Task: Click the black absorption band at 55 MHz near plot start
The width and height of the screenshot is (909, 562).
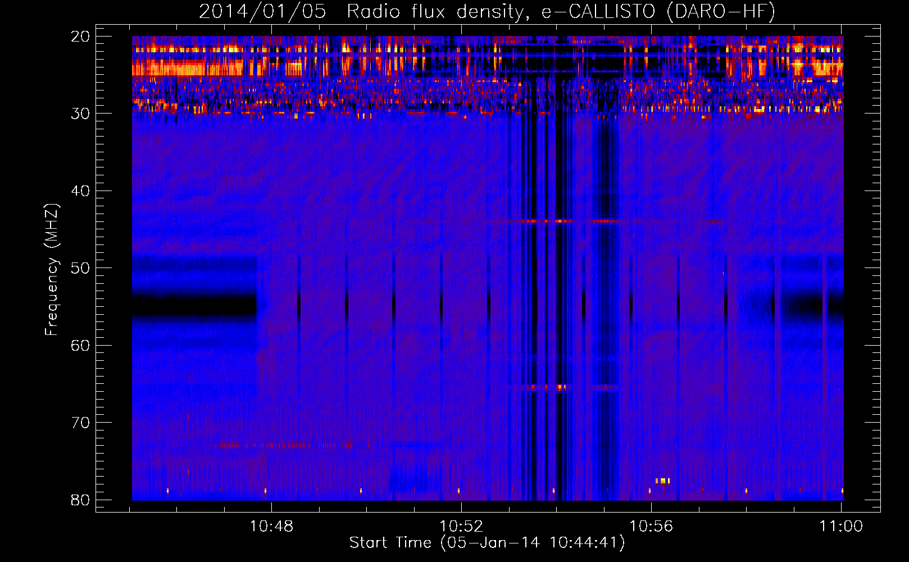Action: pyautogui.click(x=194, y=305)
